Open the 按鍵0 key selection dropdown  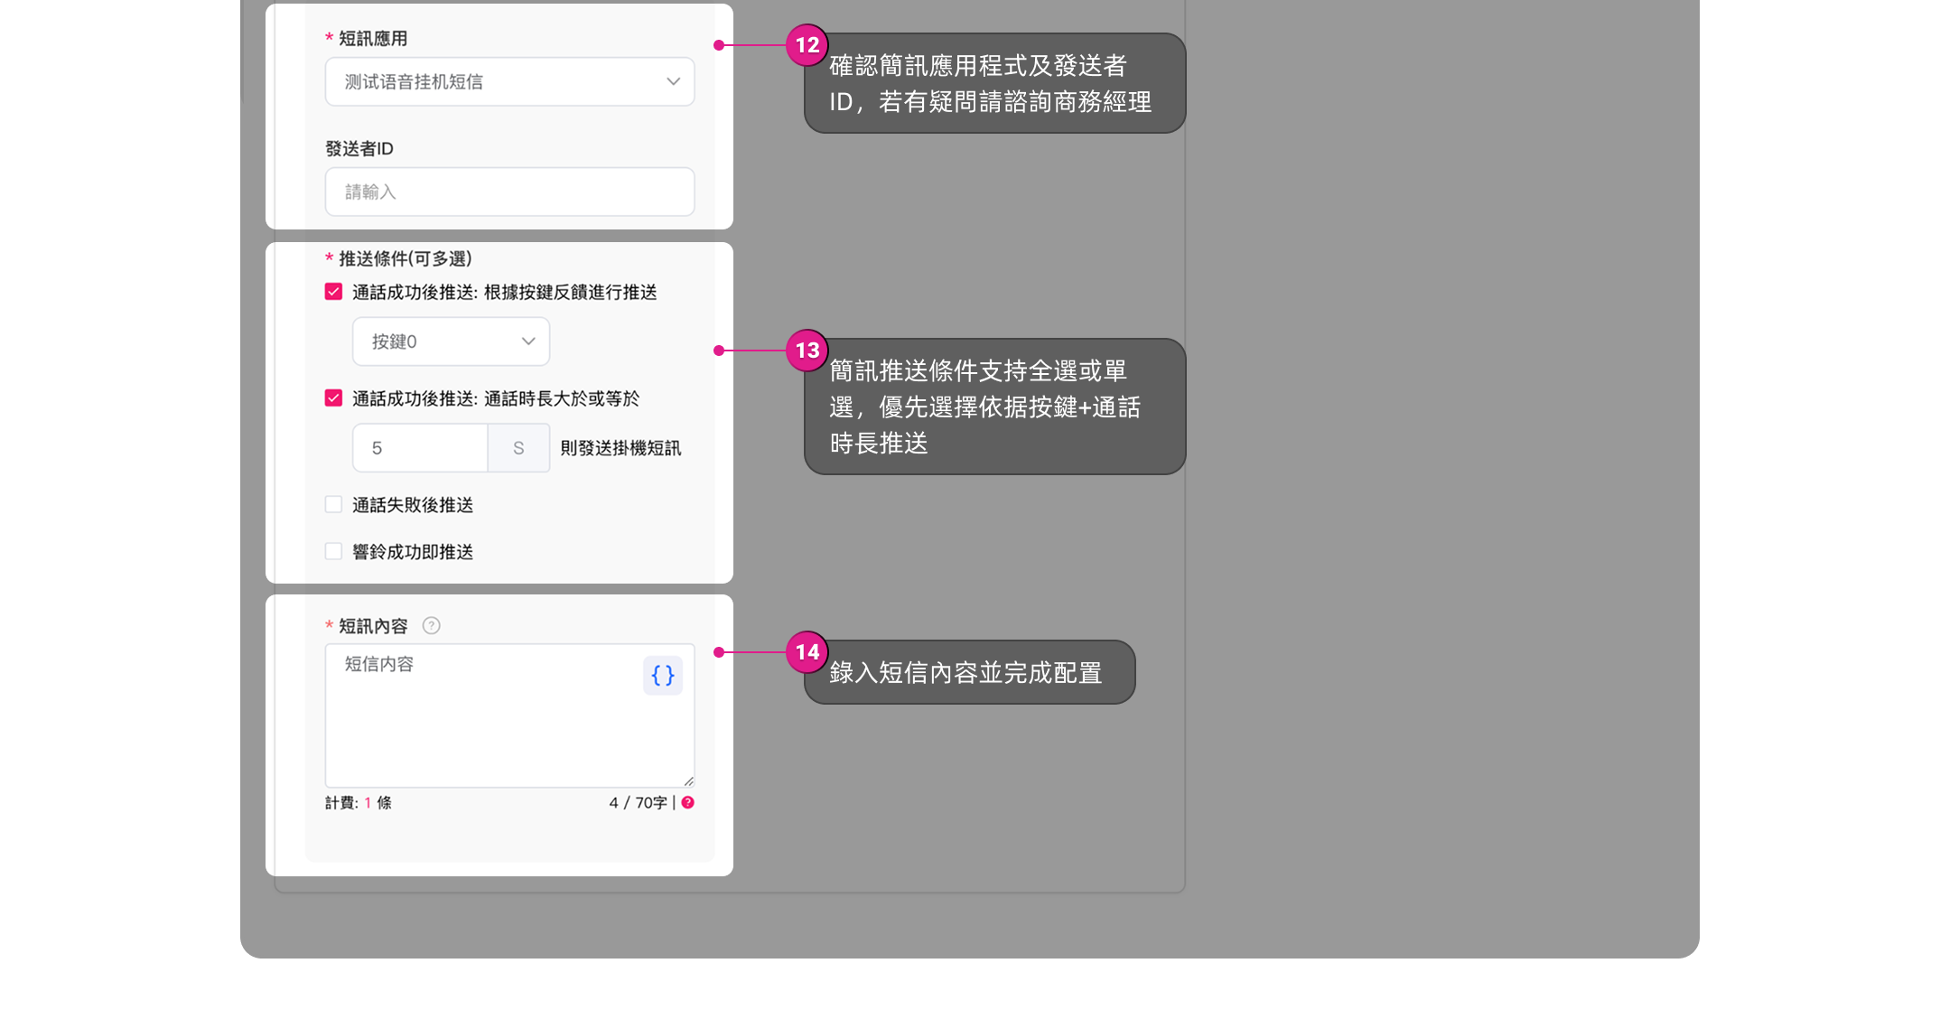click(x=434, y=341)
